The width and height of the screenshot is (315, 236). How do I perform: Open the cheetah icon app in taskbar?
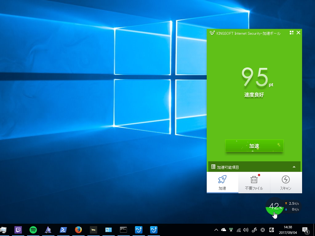(94, 230)
